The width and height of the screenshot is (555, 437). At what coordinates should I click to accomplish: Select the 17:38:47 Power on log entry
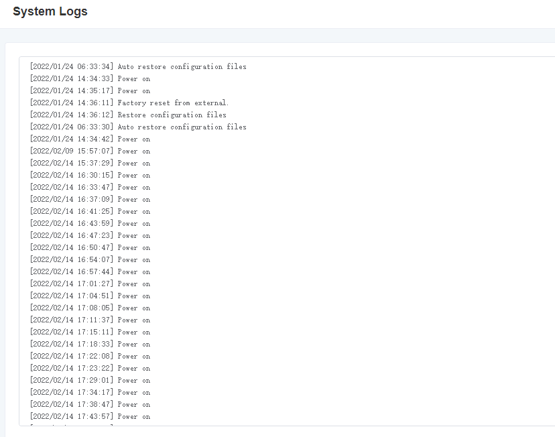point(90,403)
